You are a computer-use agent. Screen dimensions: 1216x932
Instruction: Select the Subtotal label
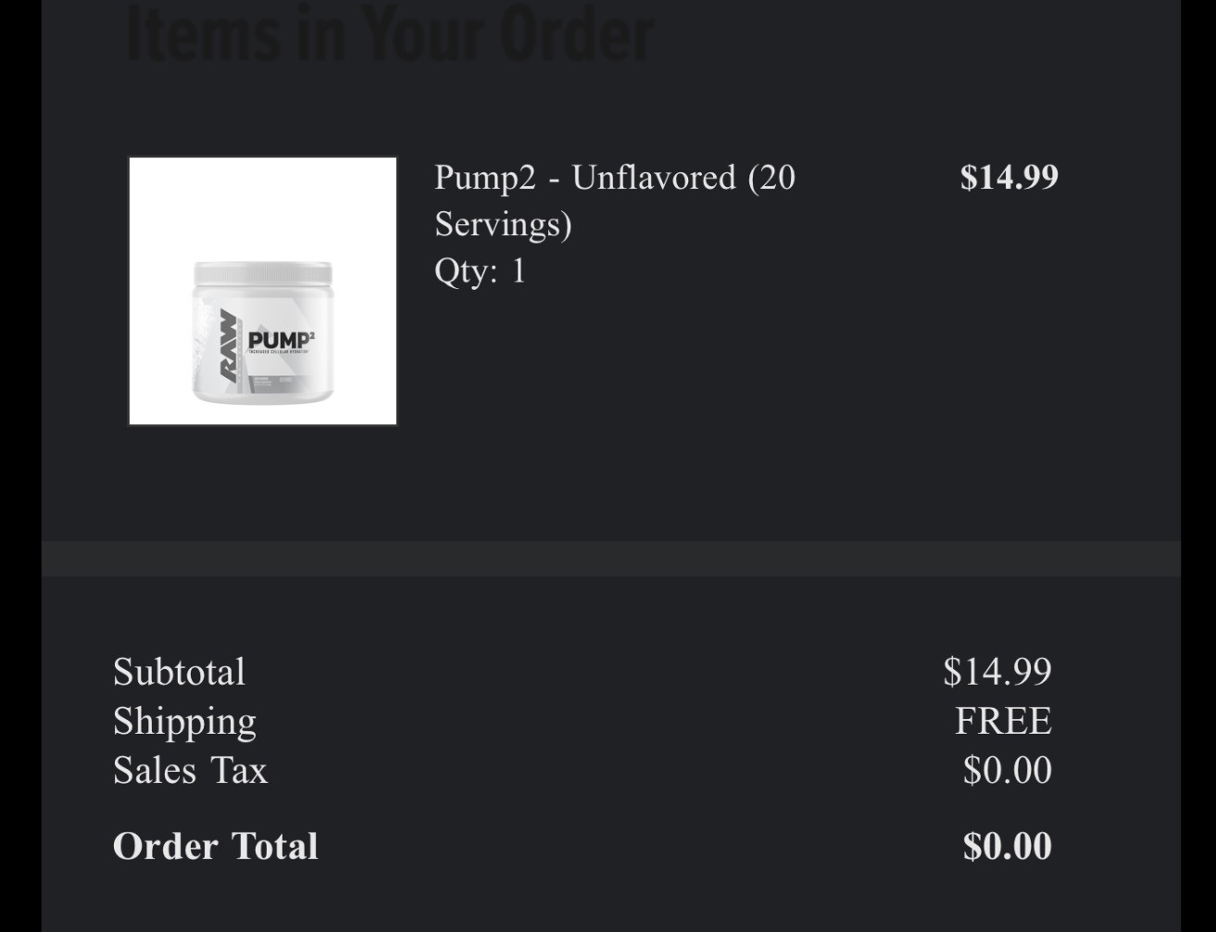click(179, 672)
